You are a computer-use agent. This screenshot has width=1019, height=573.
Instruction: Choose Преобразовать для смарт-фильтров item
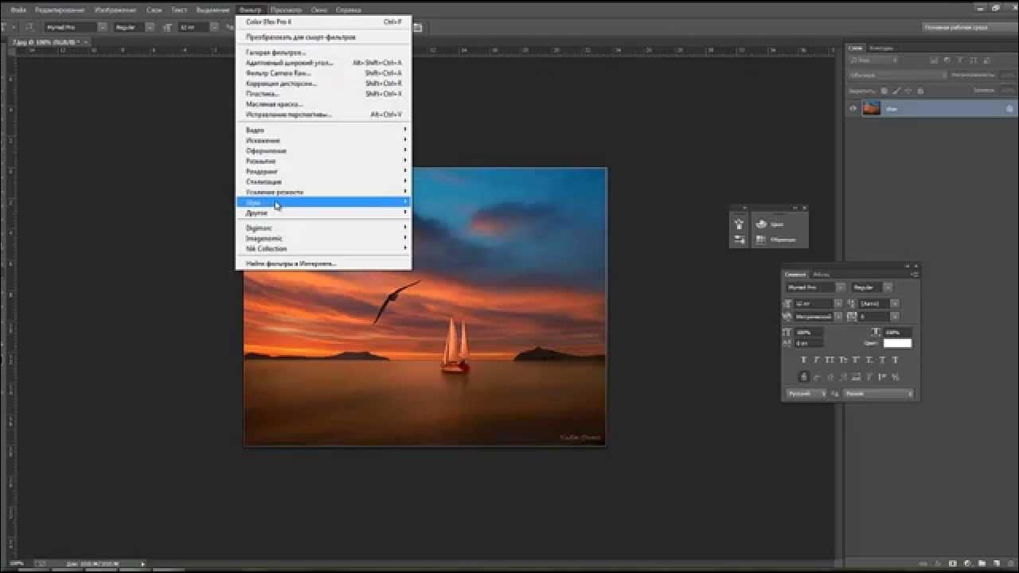[x=324, y=37]
